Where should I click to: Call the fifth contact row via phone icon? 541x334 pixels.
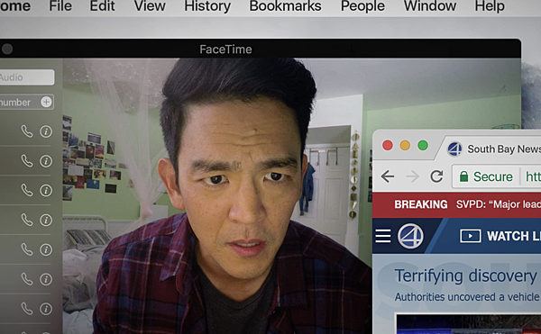[x=27, y=249]
